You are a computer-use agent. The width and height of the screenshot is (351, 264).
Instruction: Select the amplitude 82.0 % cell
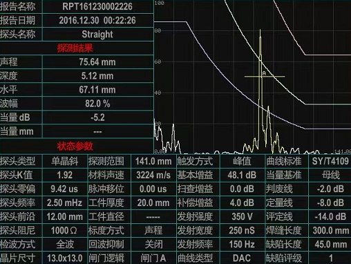point(97,104)
